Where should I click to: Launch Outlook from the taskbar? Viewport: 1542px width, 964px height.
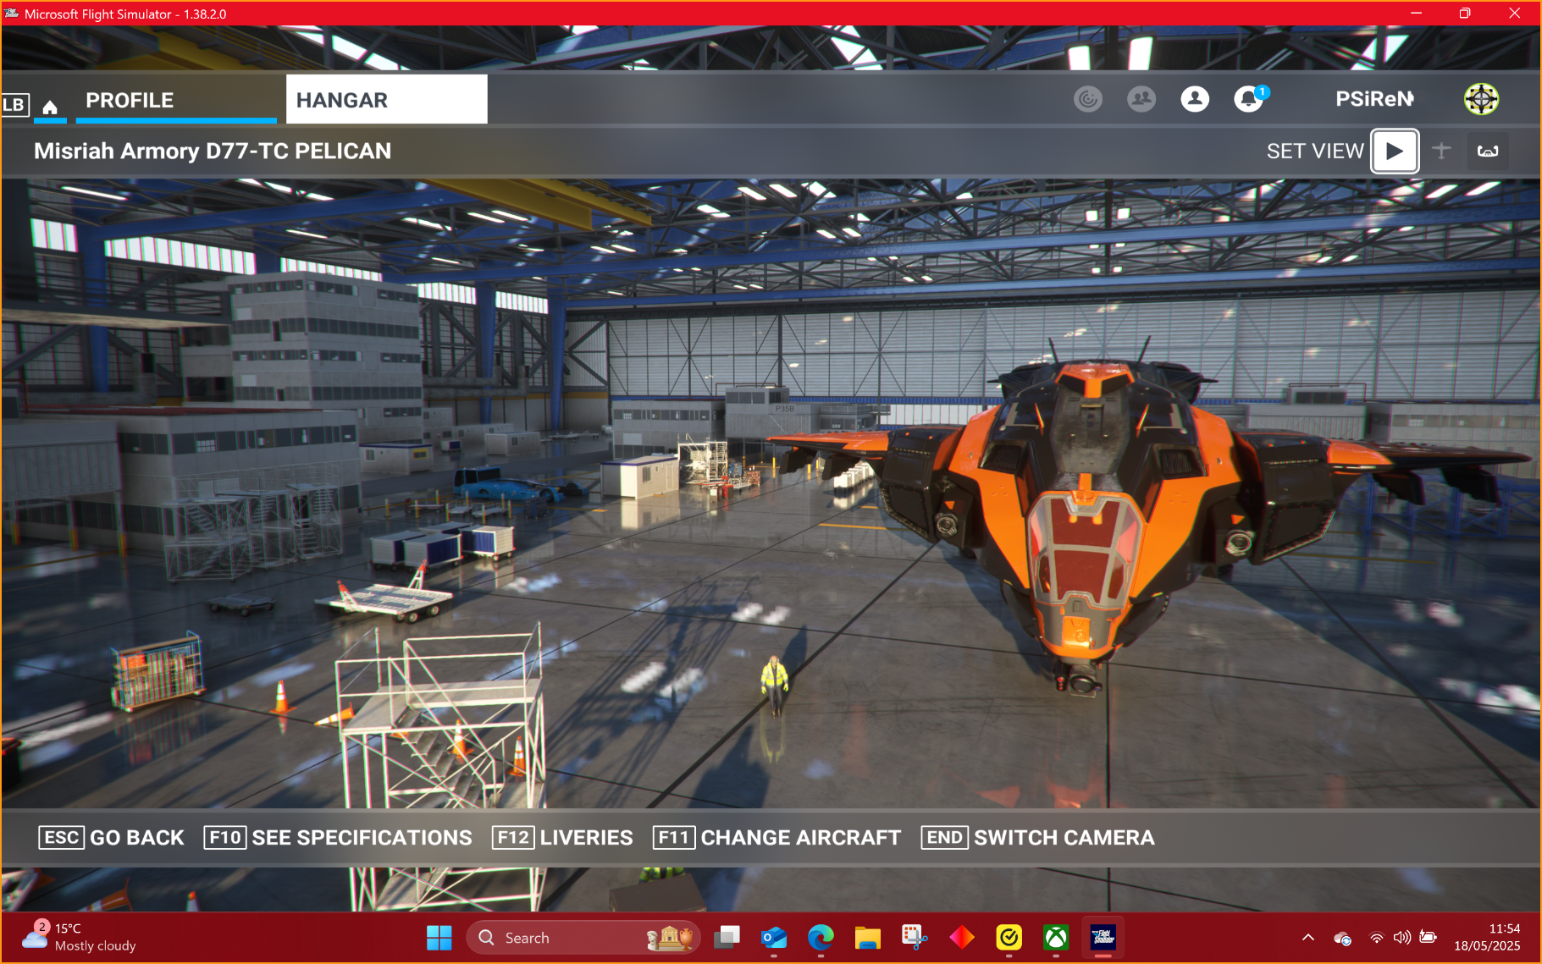[x=774, y=938]
